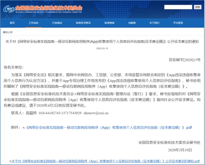Image resolution: width=205 pixels, height=165 pixels.
Task: Open the 标准查询 menu item
Action: click(x=109, y=23)
